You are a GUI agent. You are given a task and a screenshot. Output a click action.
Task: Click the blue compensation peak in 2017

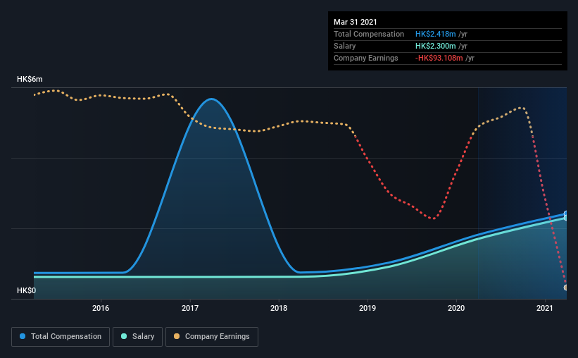point(211,99)
